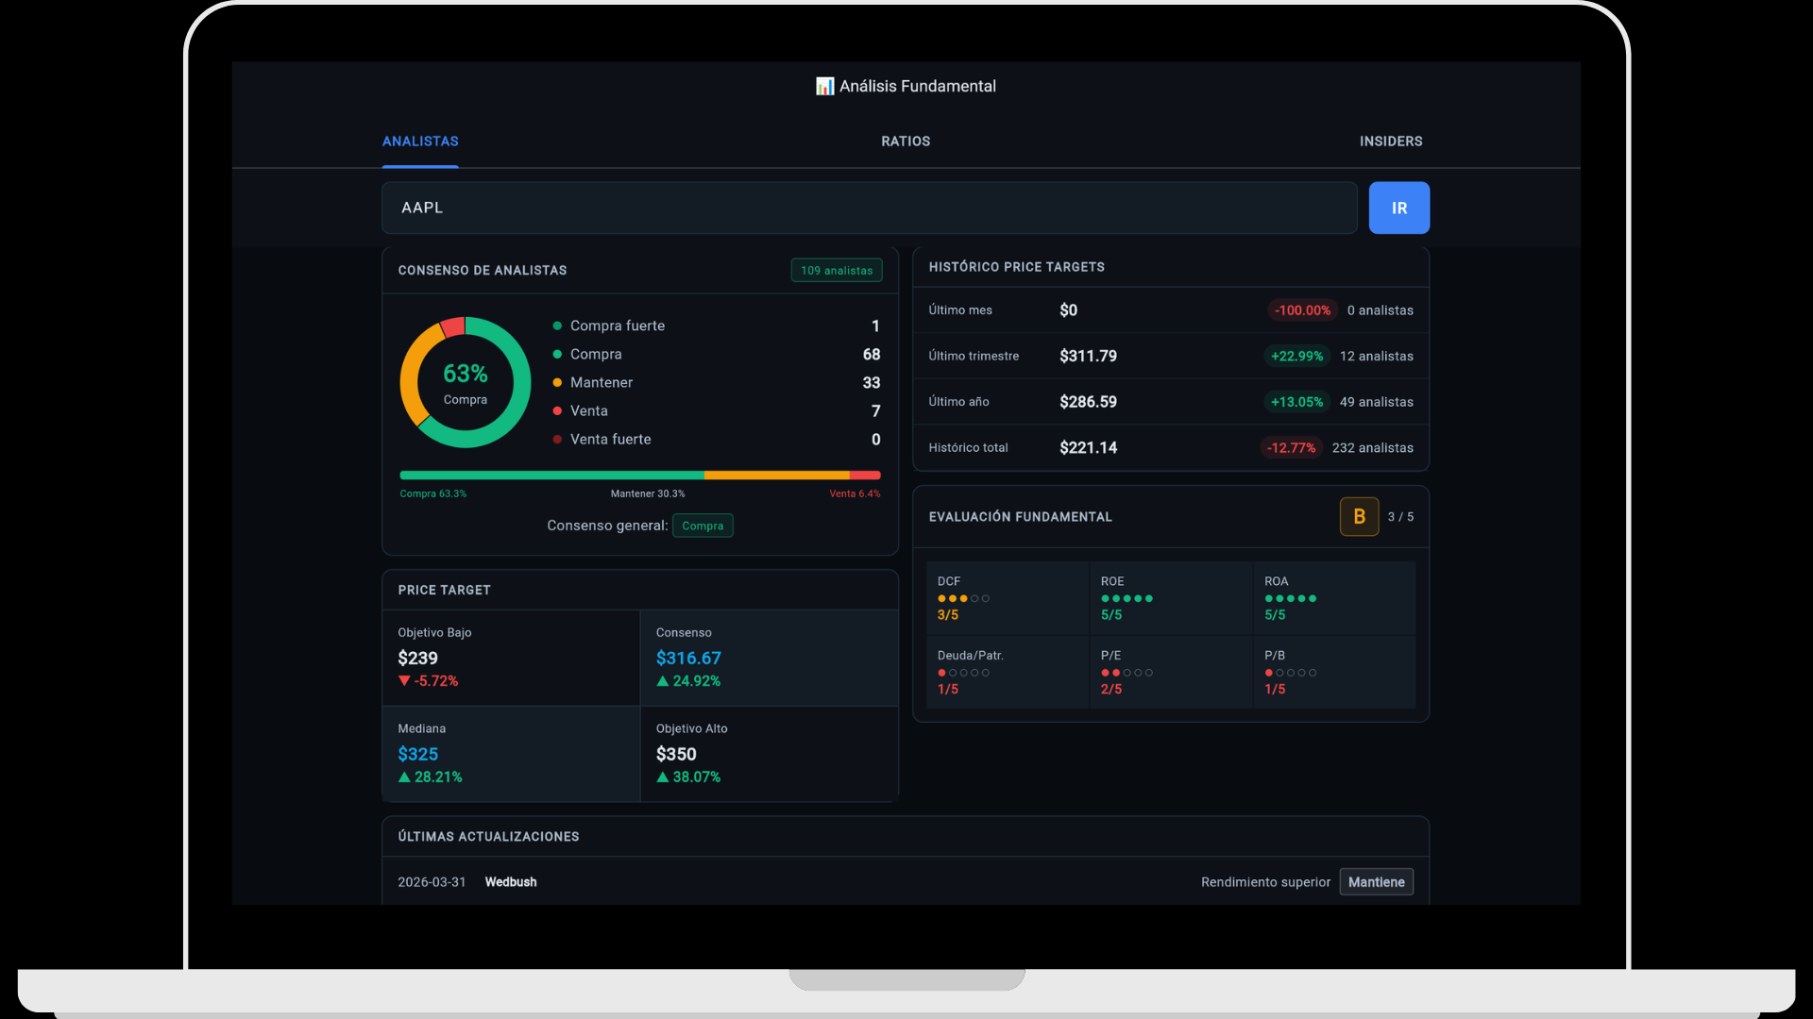Click the bar chart icon beside Análisis Fundamental
The width and height of the screenshot is (1813, 1019).
(x=824, y=86)
